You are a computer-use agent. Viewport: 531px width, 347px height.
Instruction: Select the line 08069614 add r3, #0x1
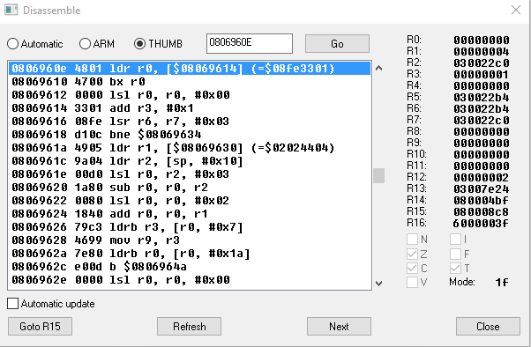[x=190, y=108]
